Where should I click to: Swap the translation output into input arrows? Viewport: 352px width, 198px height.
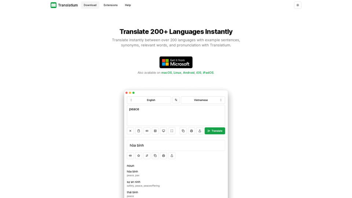point(147,155)
